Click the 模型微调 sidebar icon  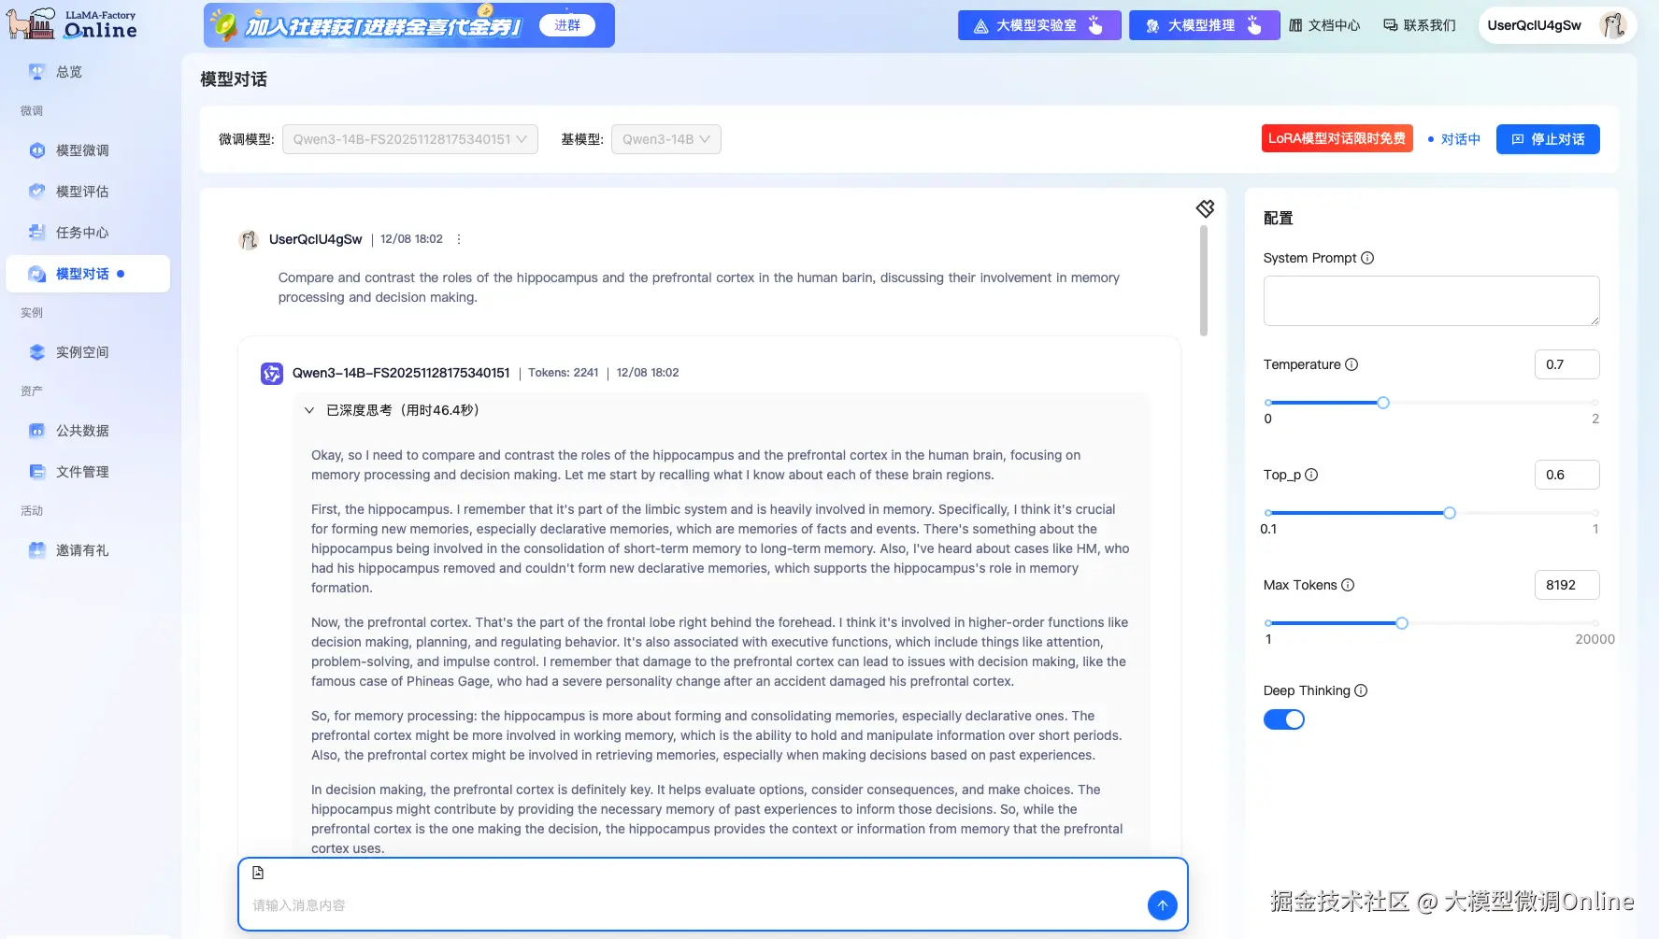click(x=36, y=150)
